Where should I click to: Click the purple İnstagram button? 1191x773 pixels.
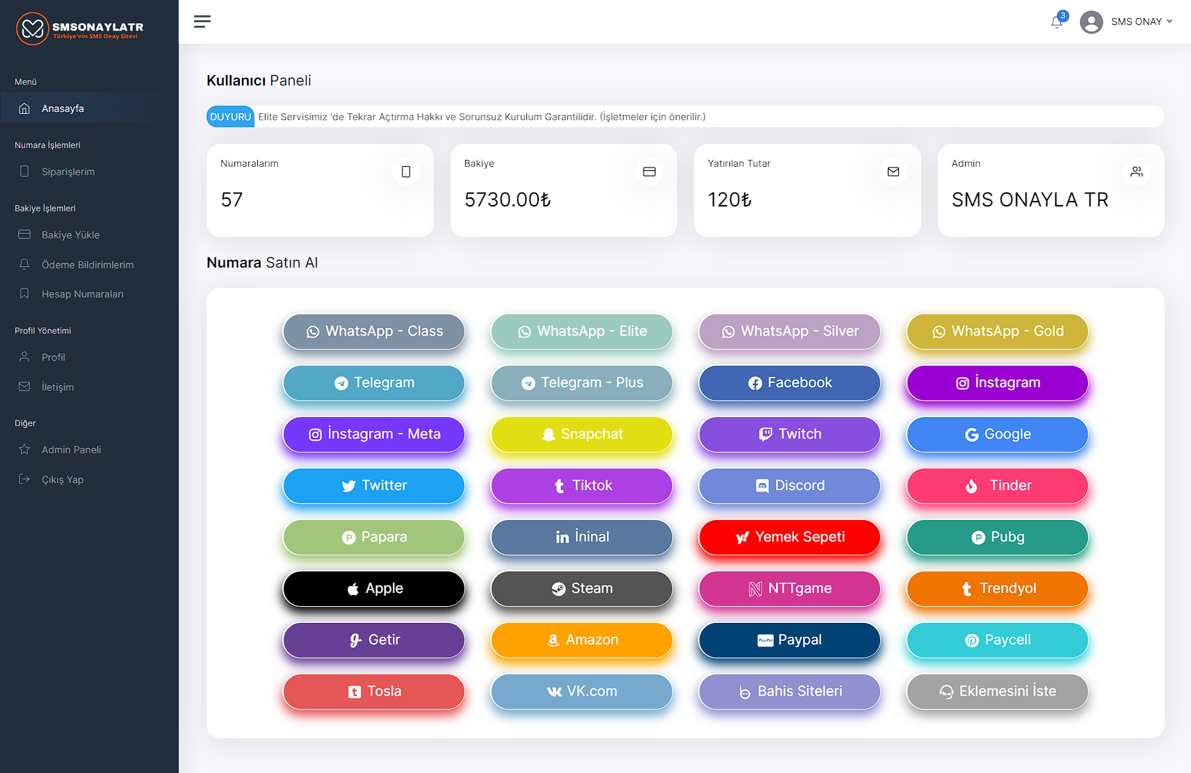click(997, 383)
